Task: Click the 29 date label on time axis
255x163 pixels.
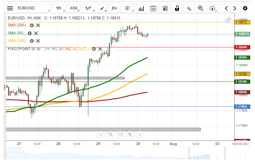Action: pos(98,144)
